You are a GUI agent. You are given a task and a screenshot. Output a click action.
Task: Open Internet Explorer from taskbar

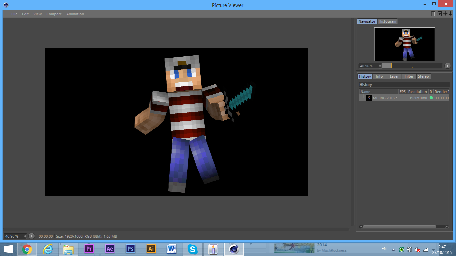48,249
